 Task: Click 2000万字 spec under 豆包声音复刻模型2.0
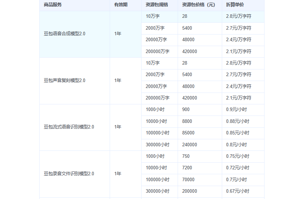[x=159, y=75]
